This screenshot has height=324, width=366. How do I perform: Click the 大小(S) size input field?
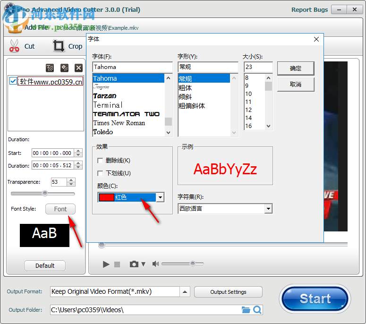[258, 67]
